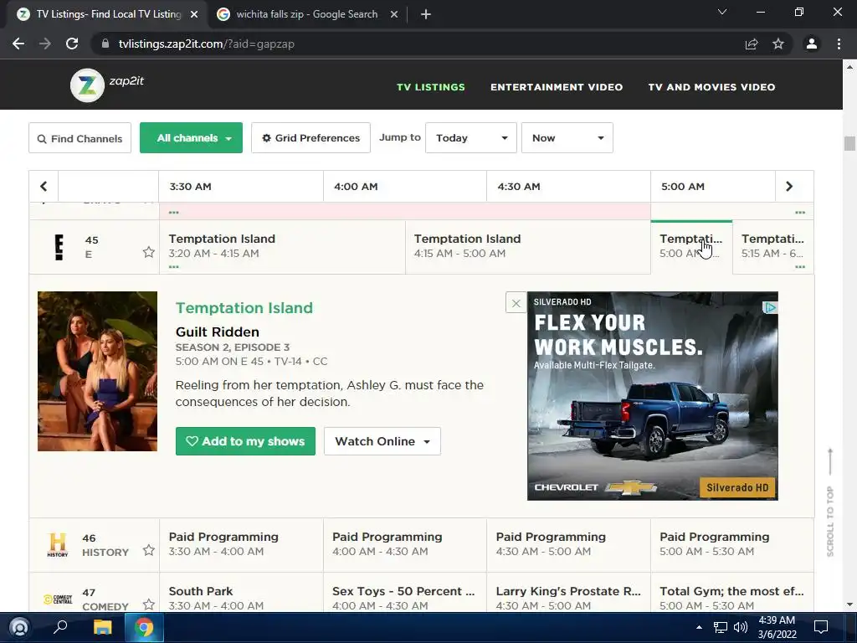Open All channels dropdown
This screenshot has height=643, width=857.
pyautogui.click(x=192, y=138)
